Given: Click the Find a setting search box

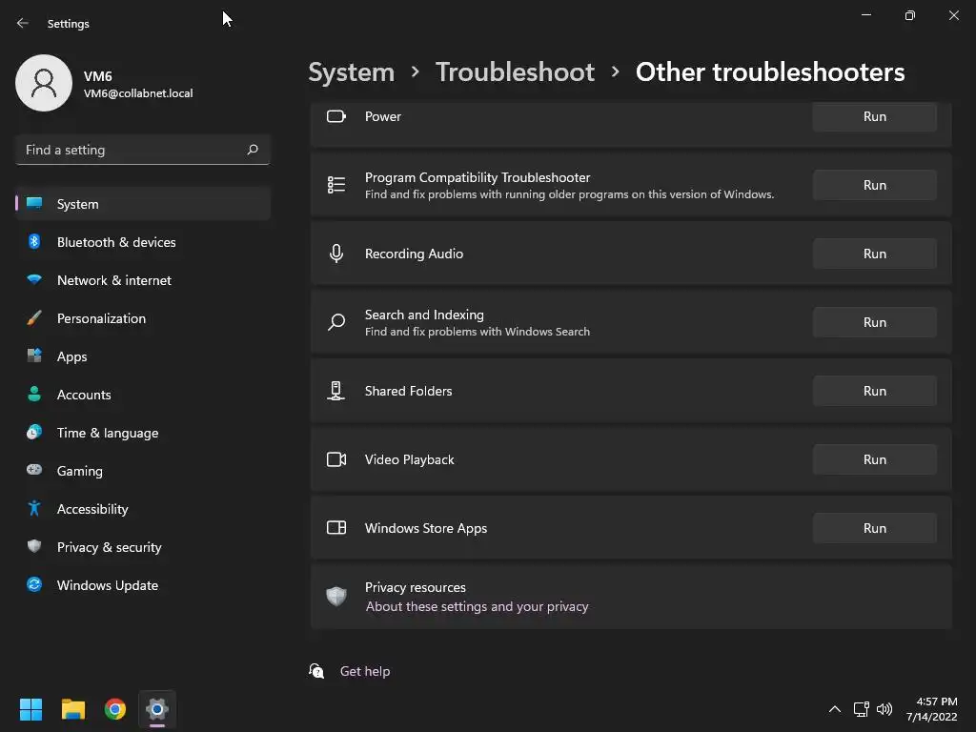Looking at the screenshot, I should click(x=132, y=150).
